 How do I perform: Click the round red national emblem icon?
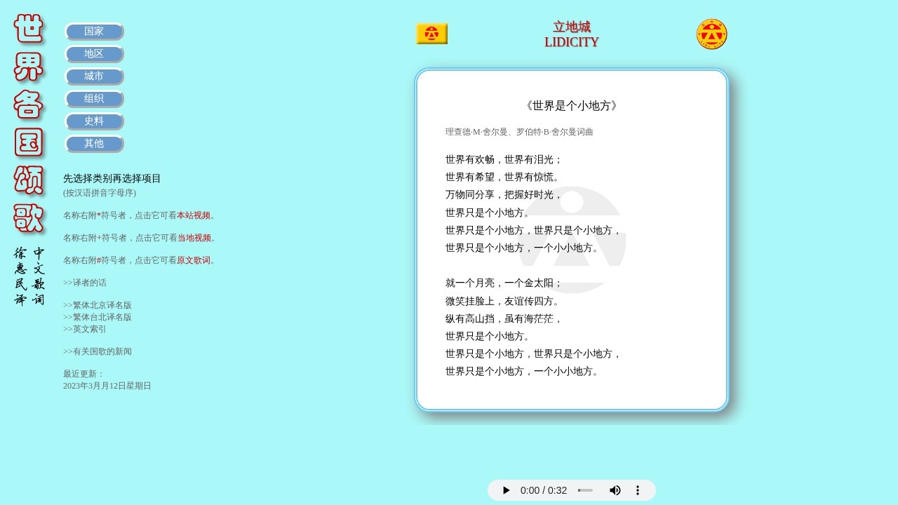coord(711,32)
